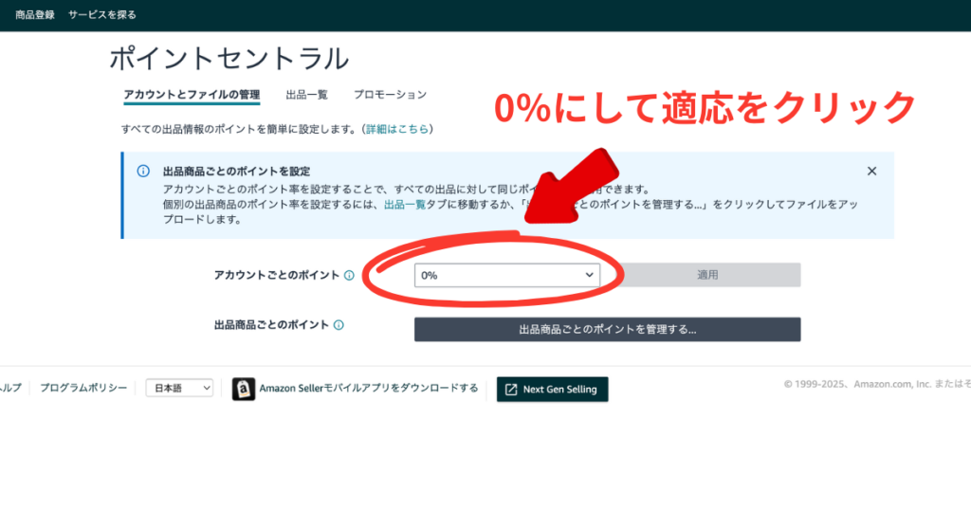Screen dimensions: 971x510
Task: Click the ヘルプ link in the footer
Action: [9, 389]
